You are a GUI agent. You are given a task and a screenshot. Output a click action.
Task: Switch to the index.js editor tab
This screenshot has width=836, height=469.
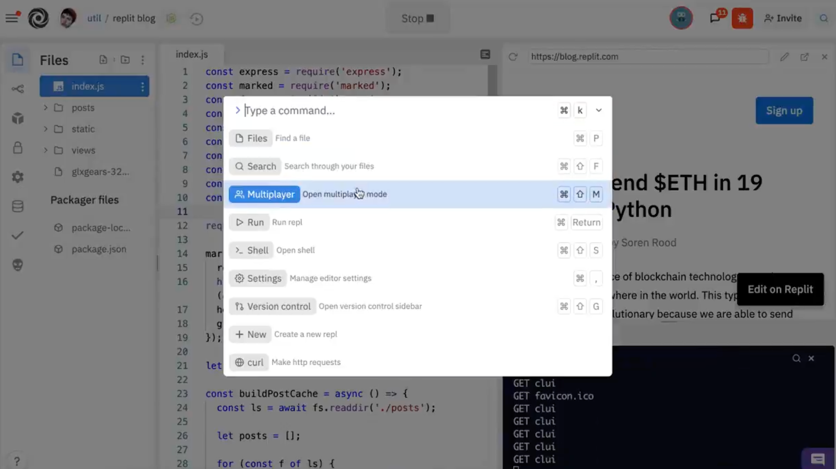(191, 54)
